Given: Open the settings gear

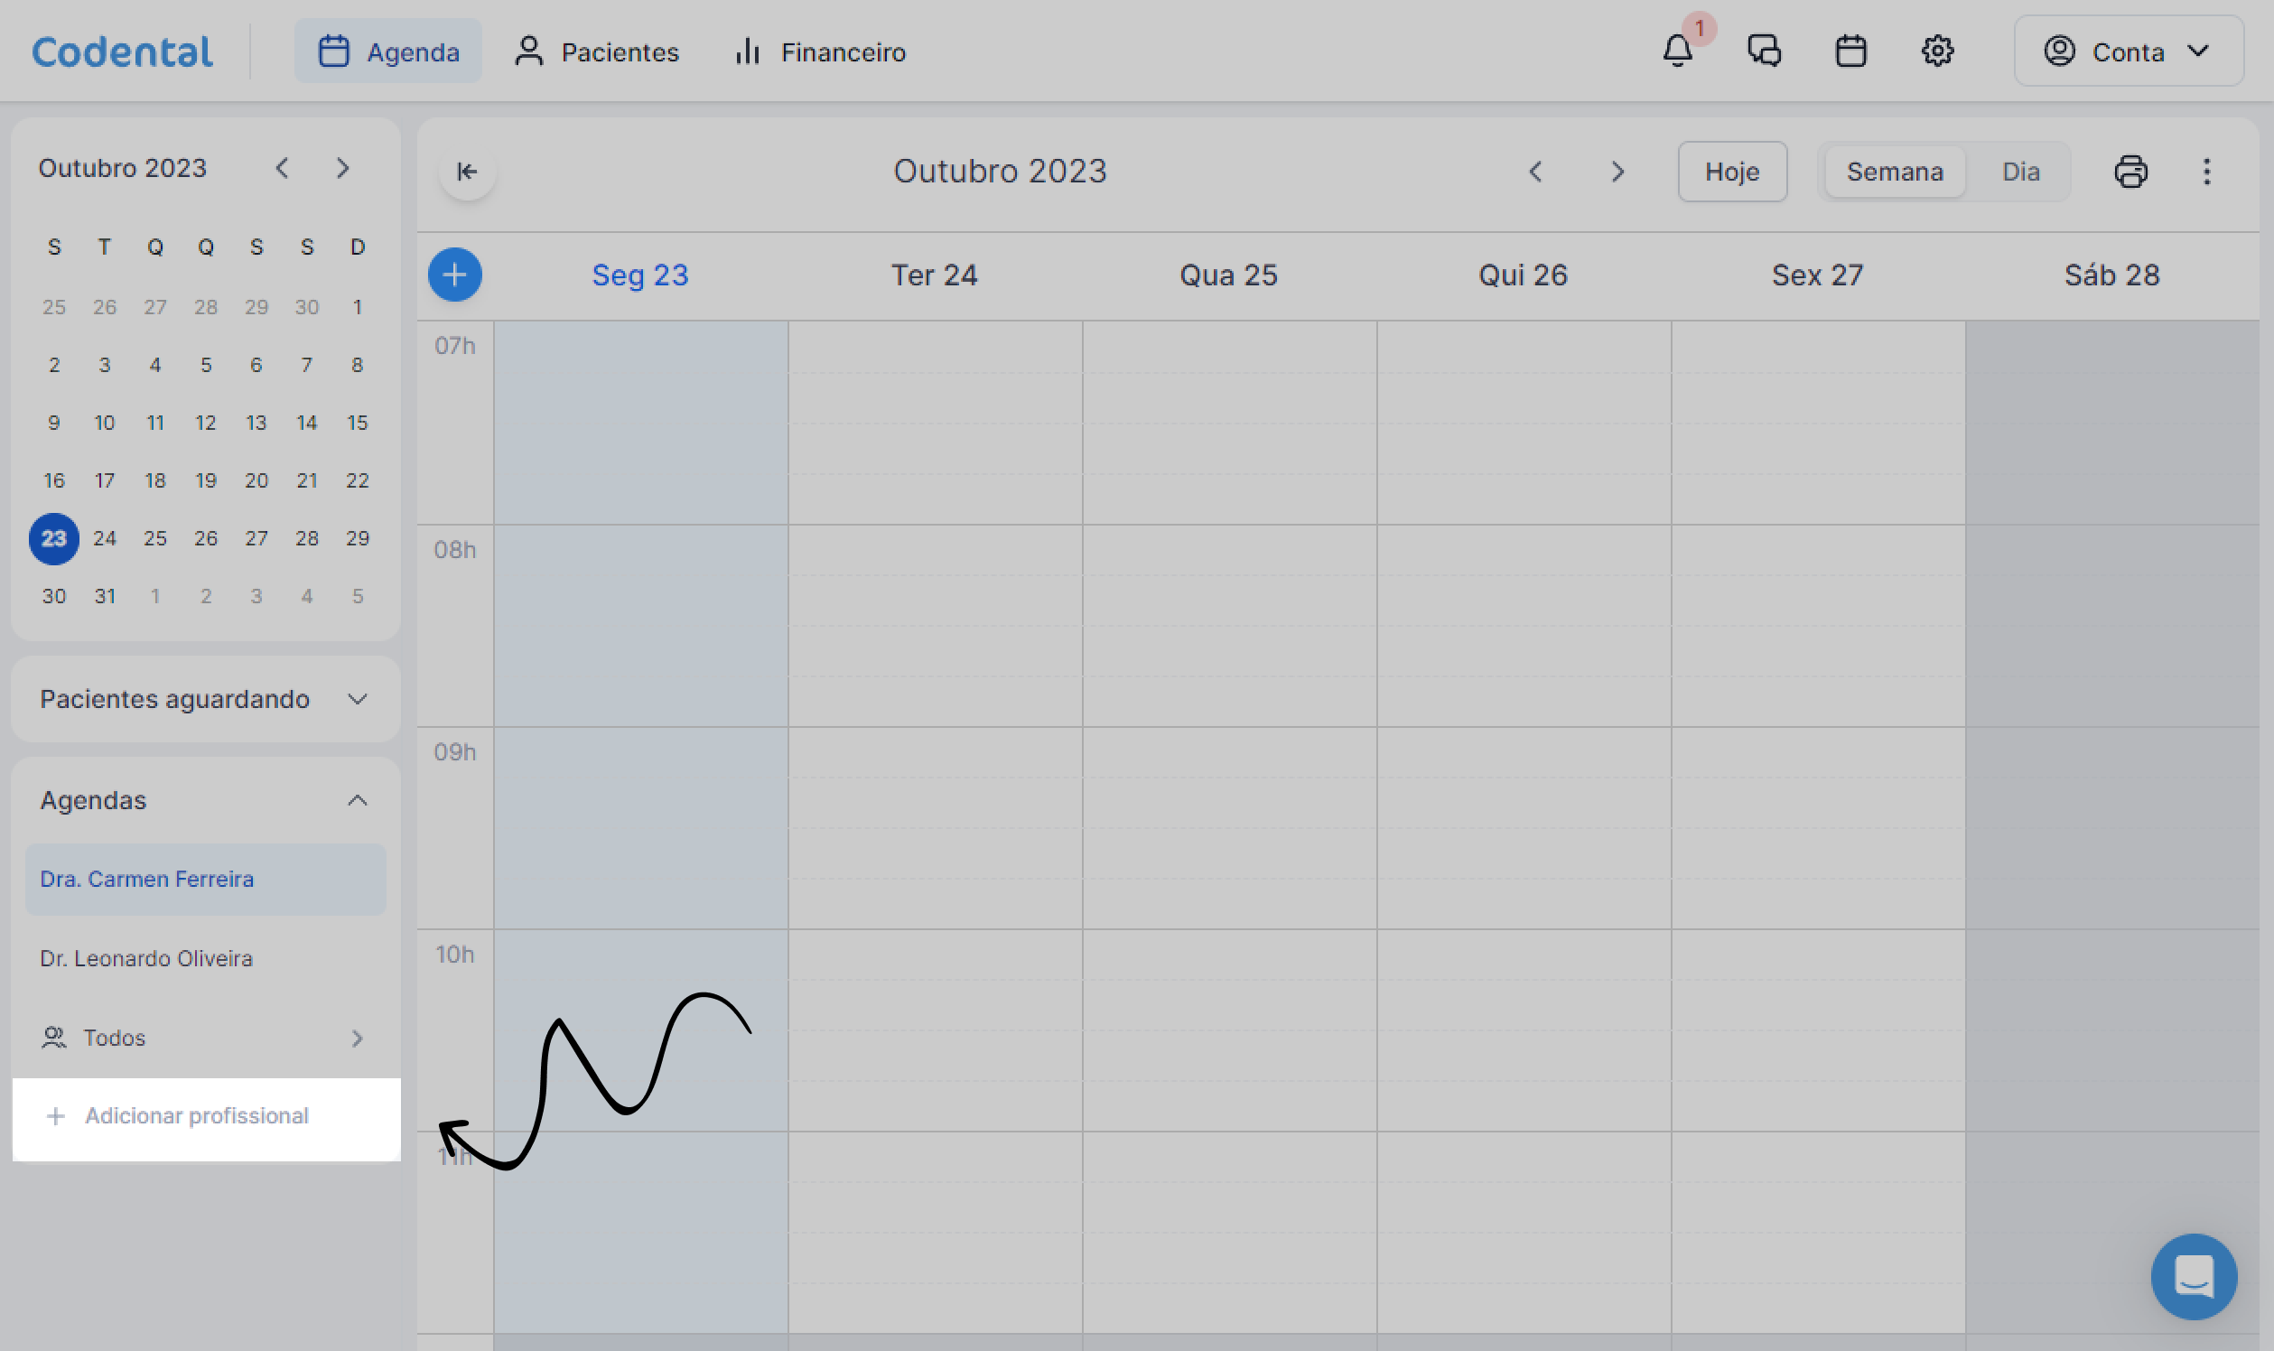Looking at the screenshot, I should (x=1936, y=51).
